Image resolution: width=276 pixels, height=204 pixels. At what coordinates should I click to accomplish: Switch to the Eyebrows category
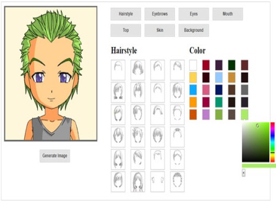(x=160, y=14)
